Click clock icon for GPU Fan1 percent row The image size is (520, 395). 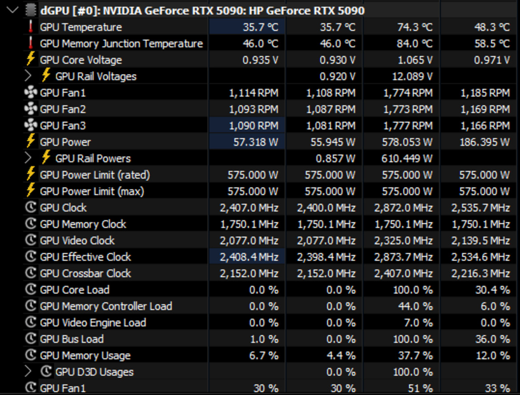[31, 387]
